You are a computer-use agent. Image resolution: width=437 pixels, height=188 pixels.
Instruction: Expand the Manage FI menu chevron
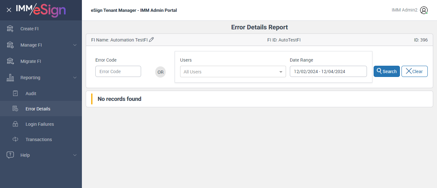pos(75,45)
